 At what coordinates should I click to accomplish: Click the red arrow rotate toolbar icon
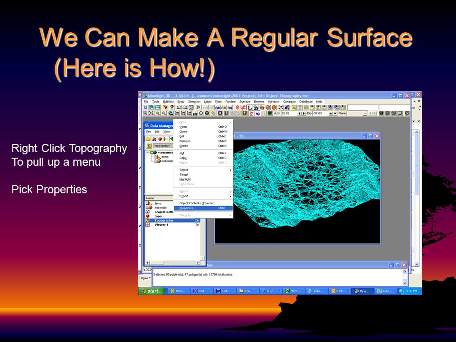[251, 113]
